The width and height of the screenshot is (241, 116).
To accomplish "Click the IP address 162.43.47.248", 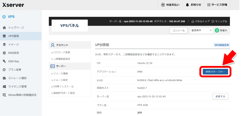I will pyautogui.click(x=177, y=21).
